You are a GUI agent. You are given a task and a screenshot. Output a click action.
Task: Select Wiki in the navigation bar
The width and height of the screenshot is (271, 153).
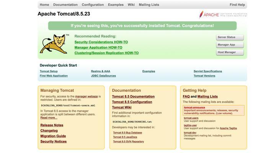(131, 5)
